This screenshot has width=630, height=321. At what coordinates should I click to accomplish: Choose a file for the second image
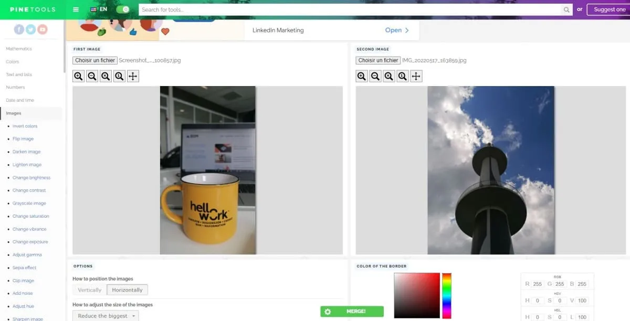[378, 60]
